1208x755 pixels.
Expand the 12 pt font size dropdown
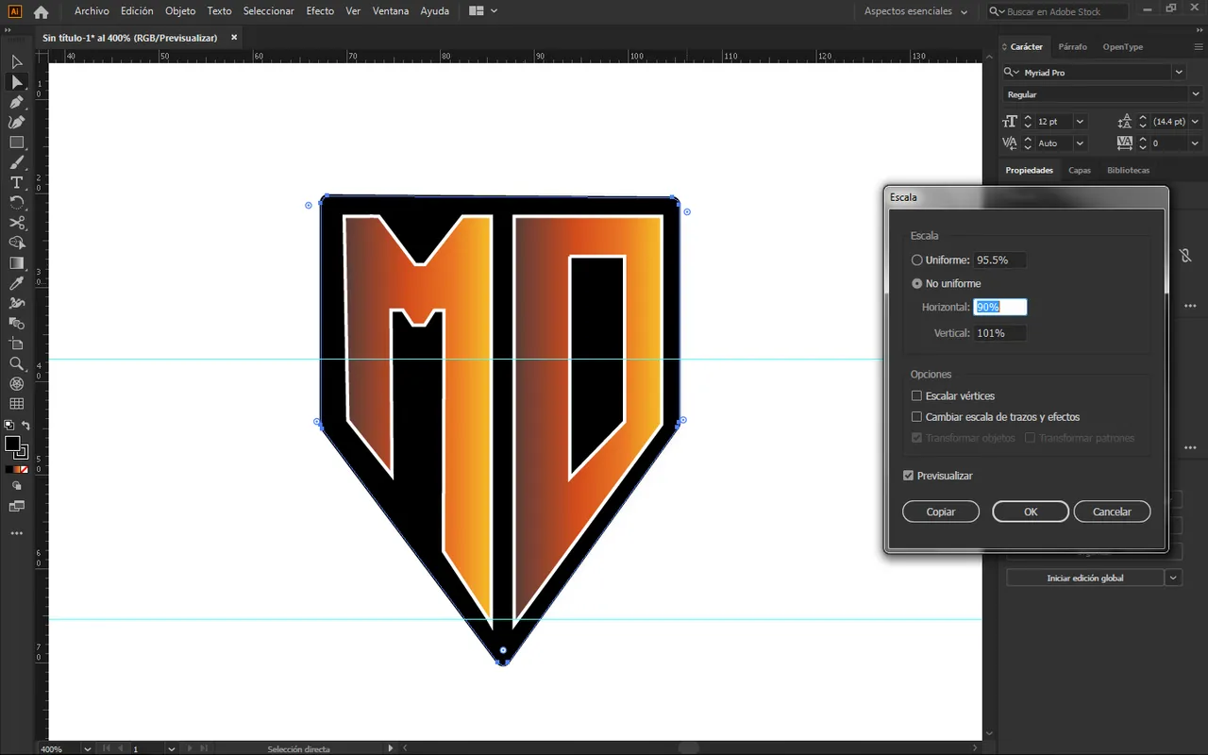click(1080, 122)
